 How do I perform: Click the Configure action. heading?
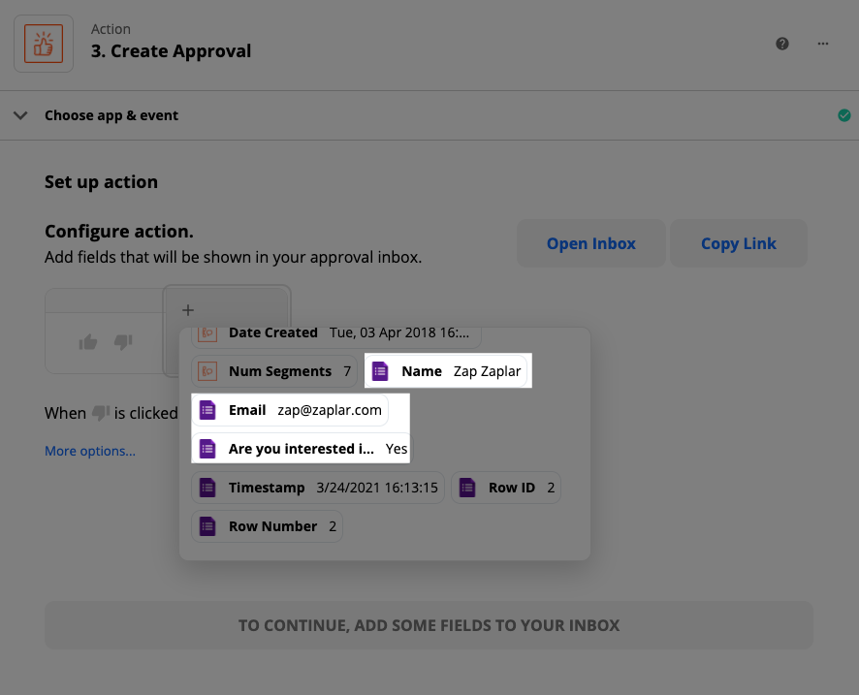pos(119,231)
